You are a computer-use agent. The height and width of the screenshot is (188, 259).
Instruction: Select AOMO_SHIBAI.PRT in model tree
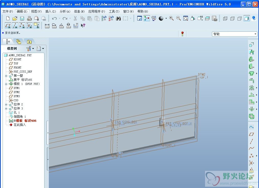click(x=20, y=55)
